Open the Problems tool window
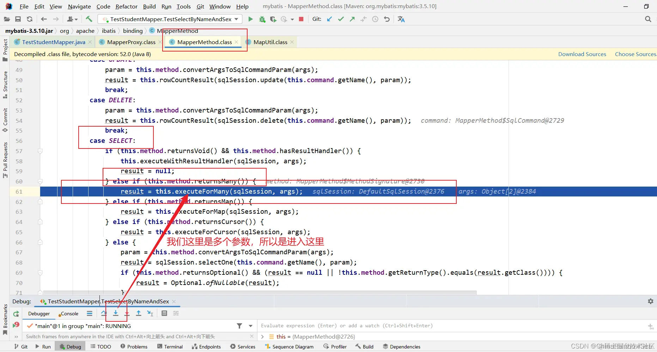 [x=134, y=347]
